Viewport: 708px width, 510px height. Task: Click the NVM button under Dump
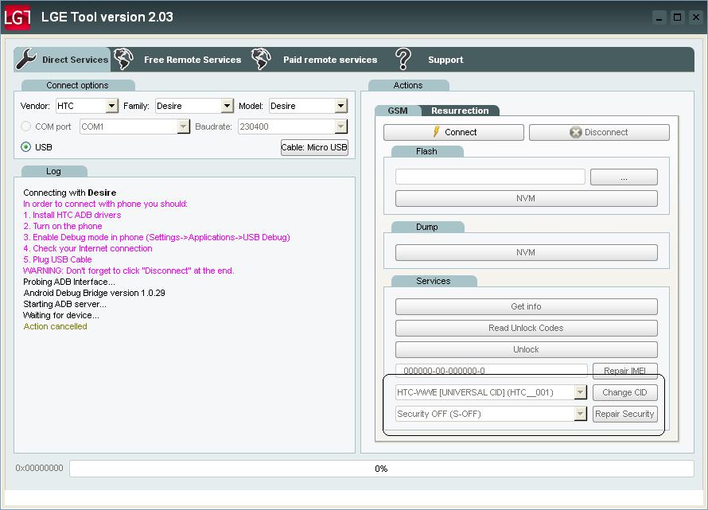coord(526,252)
